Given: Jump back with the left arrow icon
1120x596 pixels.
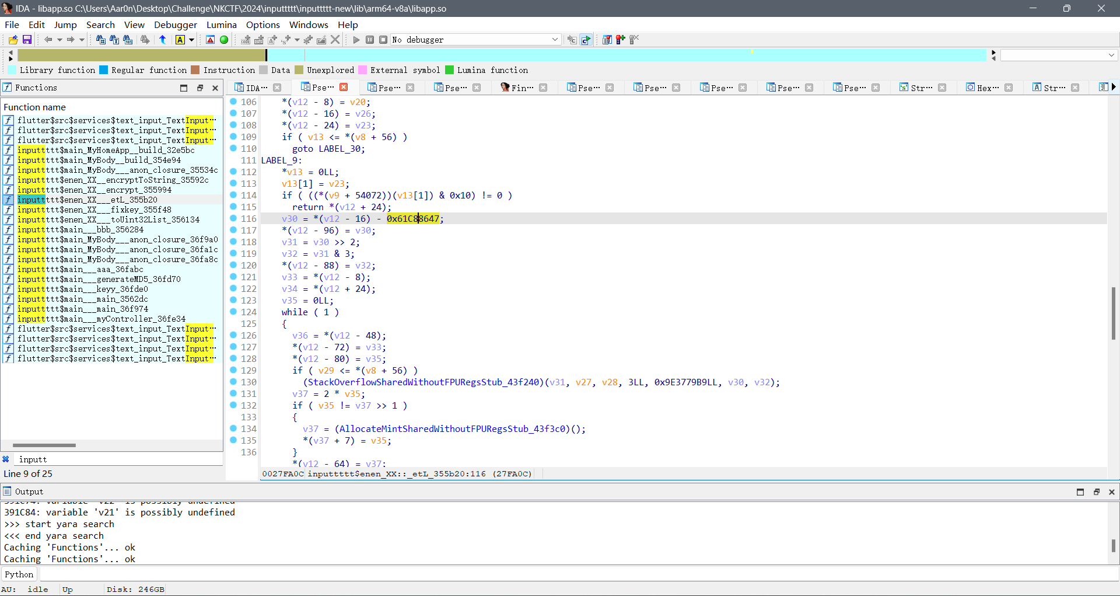Looking at the screenshot, I should [x=48, y=40].
